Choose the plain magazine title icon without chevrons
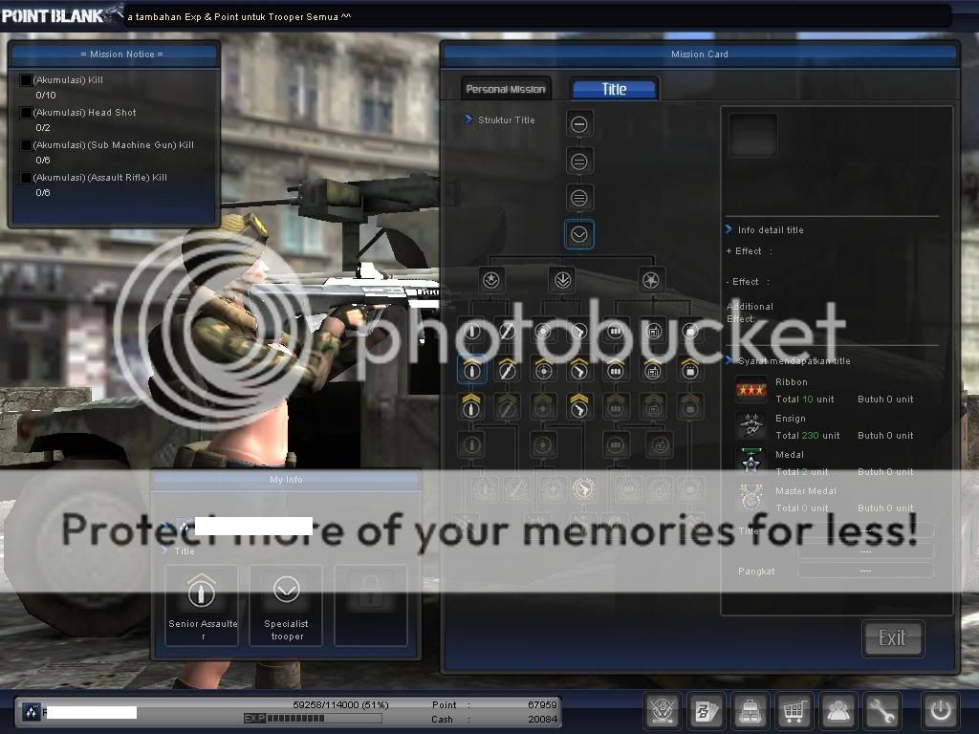The height and width of the screenshot is (734, 979). [616, 331]
